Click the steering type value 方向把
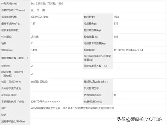Viewport: 166px width, 125px height. (x=35, y=37)
